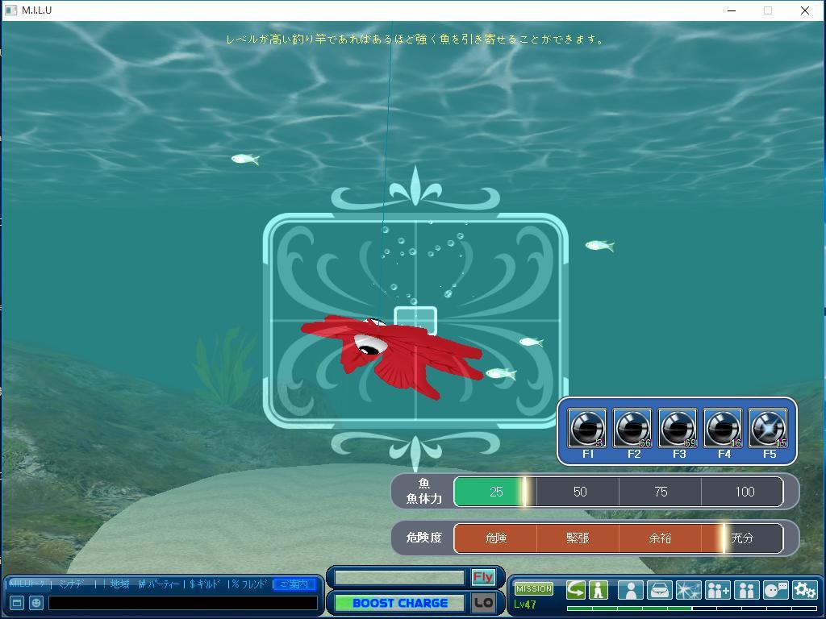Use the F1 skill slot item

[587, 428]
